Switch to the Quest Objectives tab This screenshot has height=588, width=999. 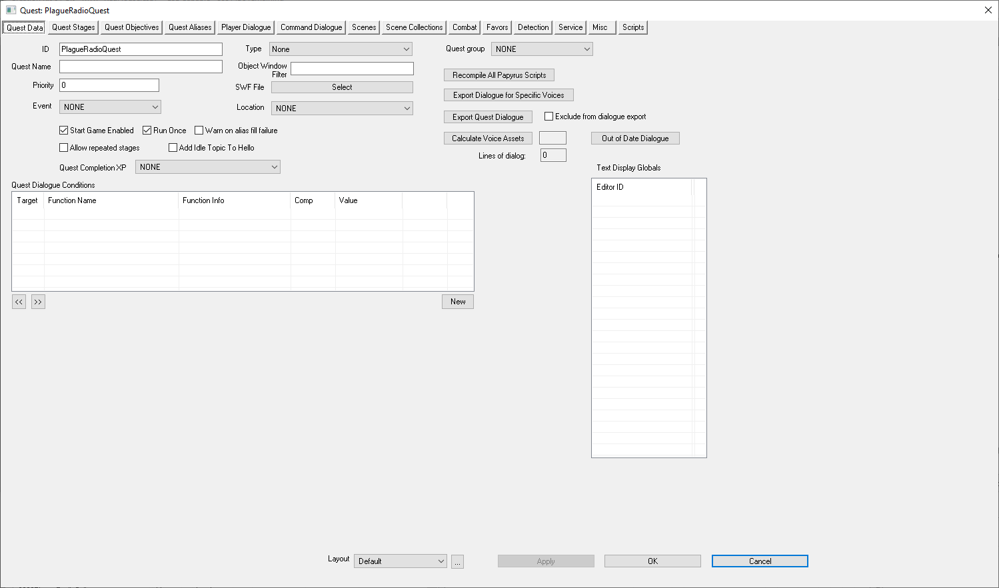coord(131,27)
